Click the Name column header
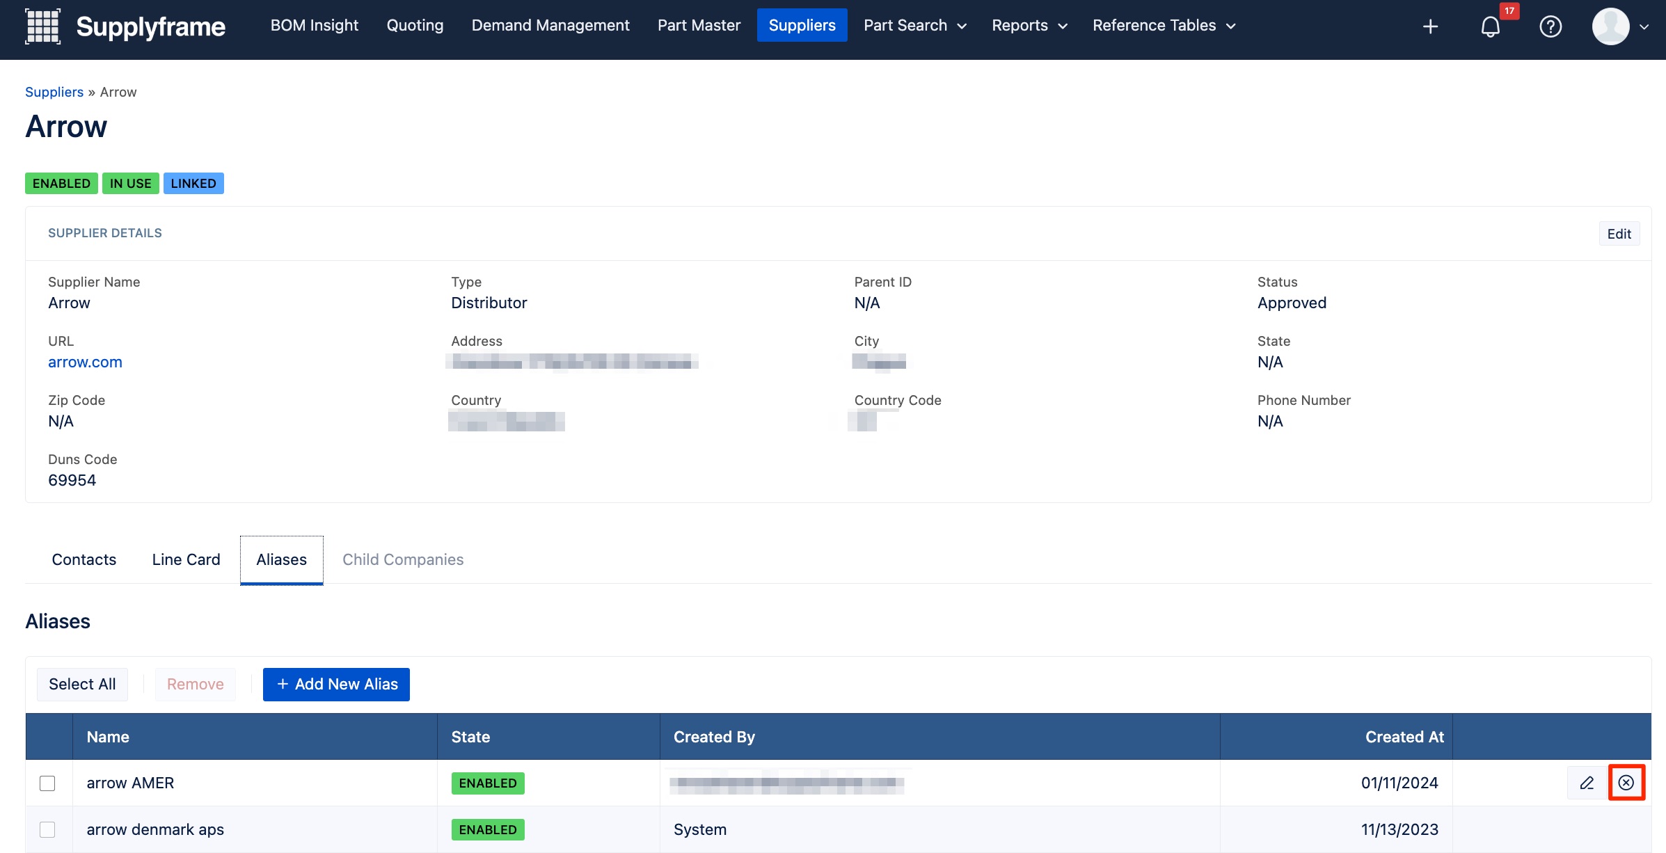The width and height of the screenshot is (1666, 853). point(255,737)
